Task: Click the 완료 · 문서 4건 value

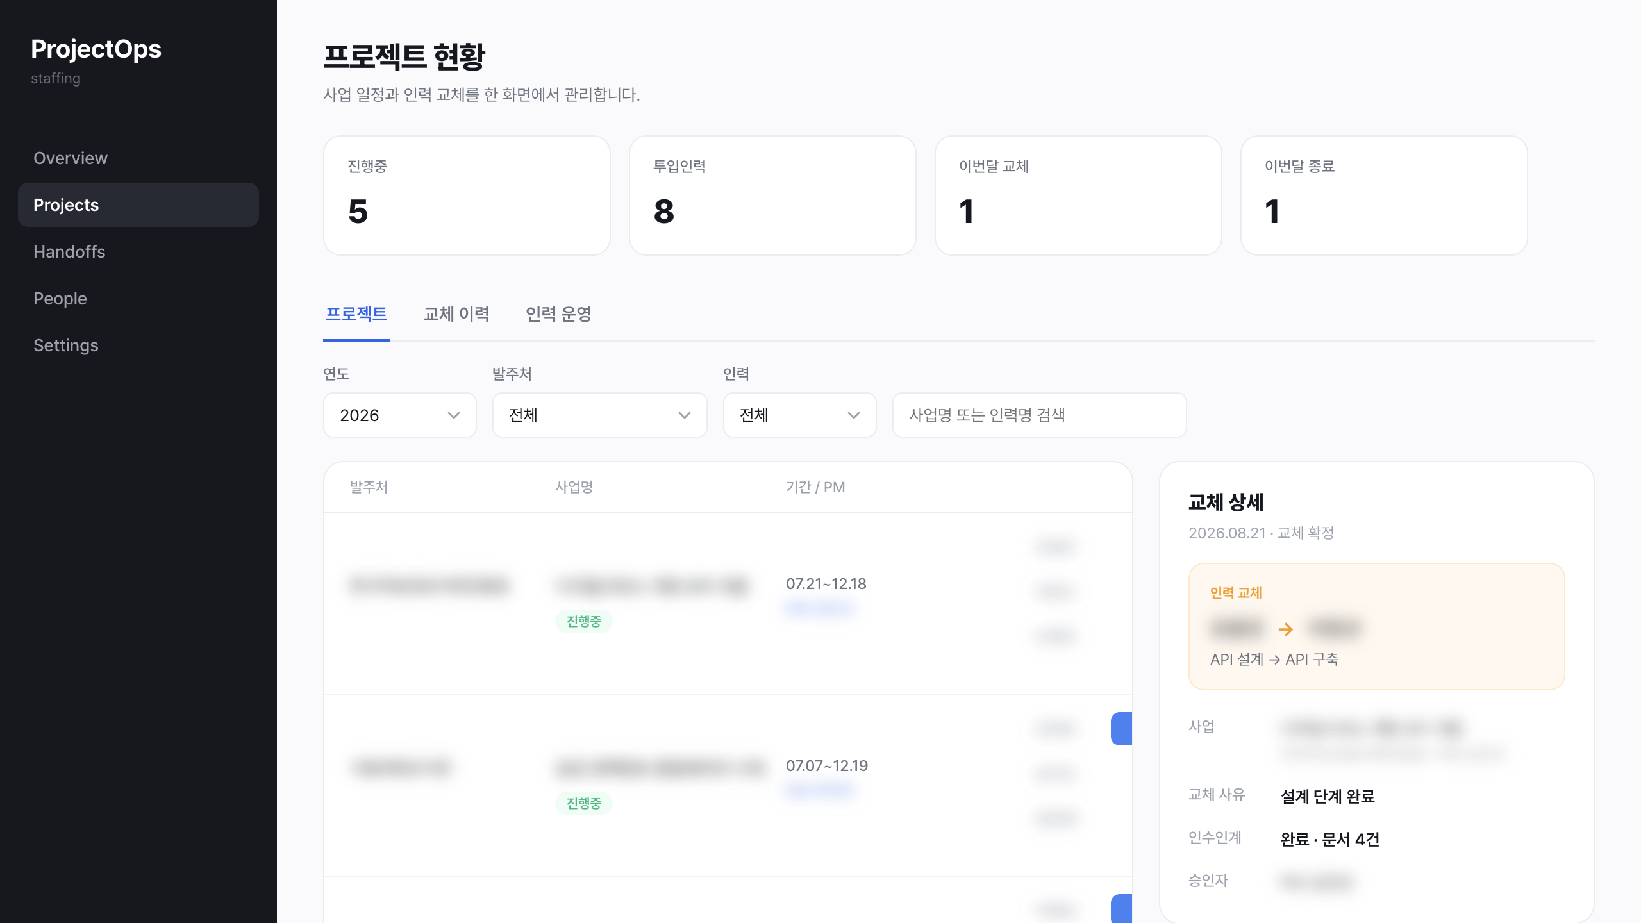Action: coord(1330,840)
